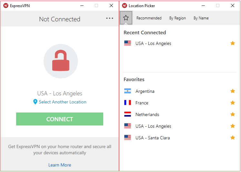Select USA - Santa Clara in Favorites
Screen dimensions: 241x172
click(153, 138)
